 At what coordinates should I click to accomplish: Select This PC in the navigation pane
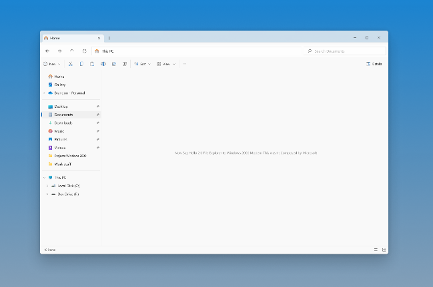[71, 178]
